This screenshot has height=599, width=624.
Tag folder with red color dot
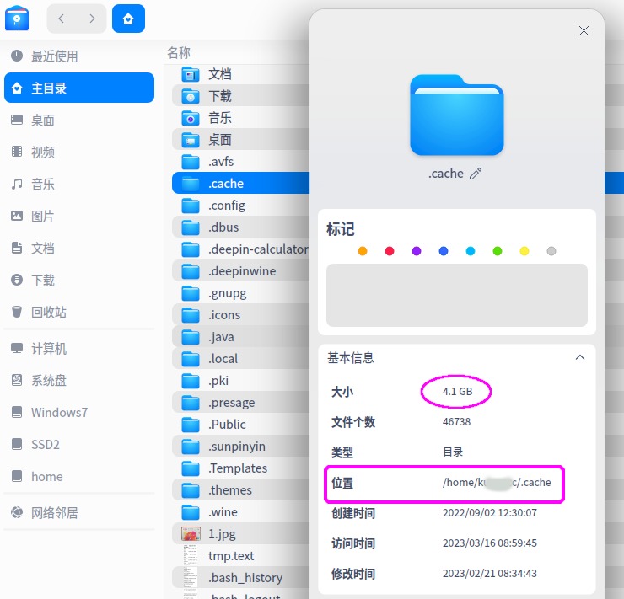390,251
